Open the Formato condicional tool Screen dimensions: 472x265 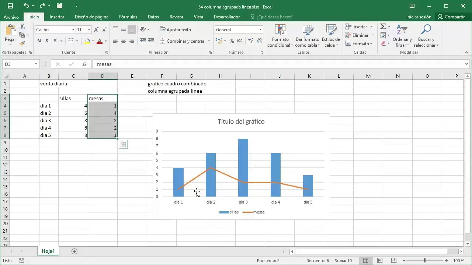(x=280, y=36)
